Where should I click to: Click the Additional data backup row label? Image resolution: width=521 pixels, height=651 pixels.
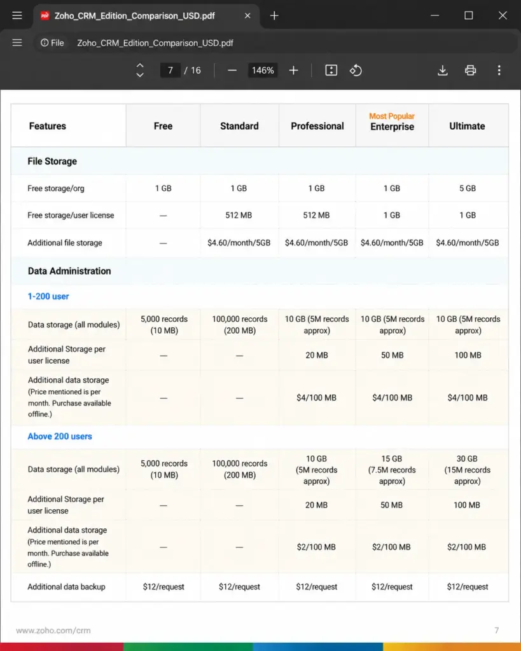pyautogui.click(x=66, y=587)
